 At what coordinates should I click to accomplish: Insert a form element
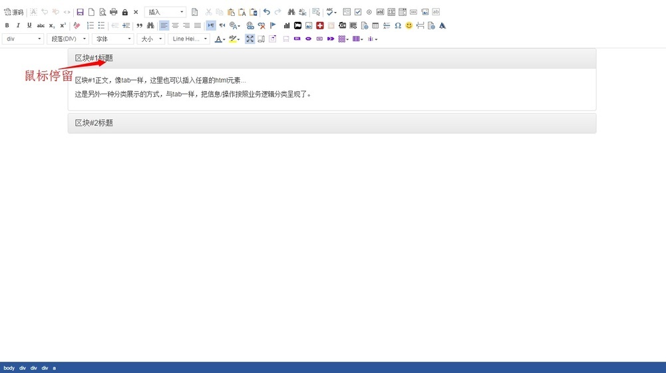347,13
